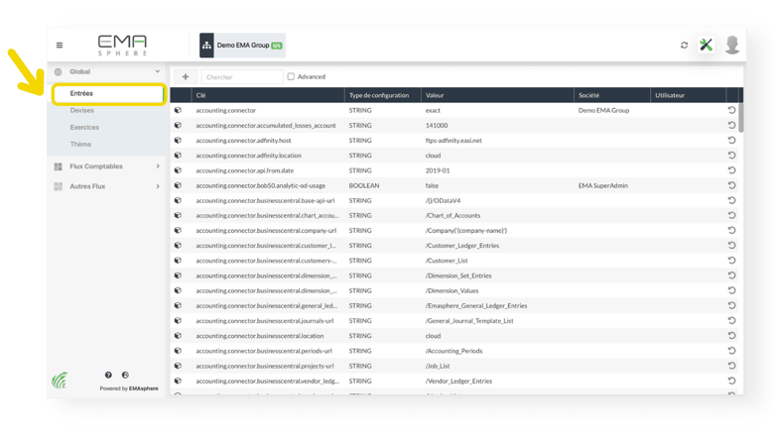Screen dimensions: 774x441
Task: Click the plus icon to add entry
Action: (x=186, y=76)
